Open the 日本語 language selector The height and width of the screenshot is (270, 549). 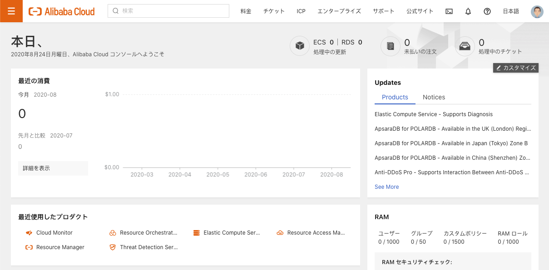[510, 11]
